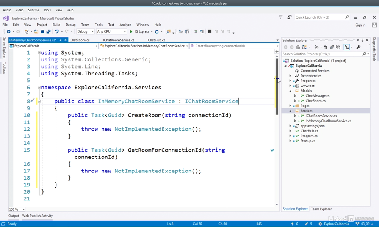
Task: Expand the wwwroot node
Action: click(x=290, y=86)
